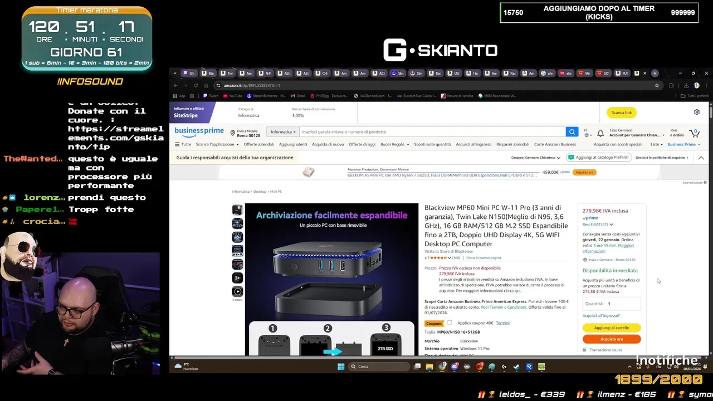Click the Amazon product search field
The image size is (713, 401).
(432, 132)
